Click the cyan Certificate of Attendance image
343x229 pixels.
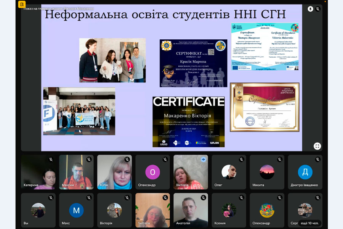[265, 47]
